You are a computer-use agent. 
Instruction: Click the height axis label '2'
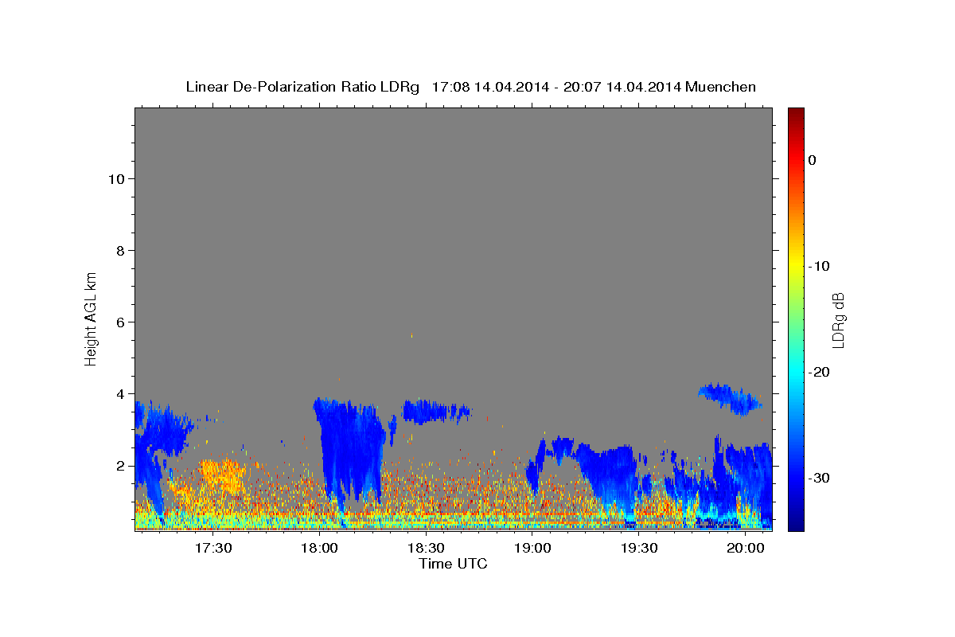pos(119,465)
